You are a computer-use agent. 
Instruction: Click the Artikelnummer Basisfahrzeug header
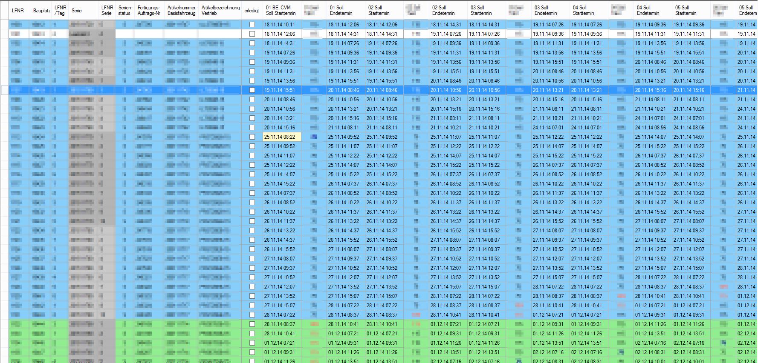pyautogui.click(x=181, y=10)
